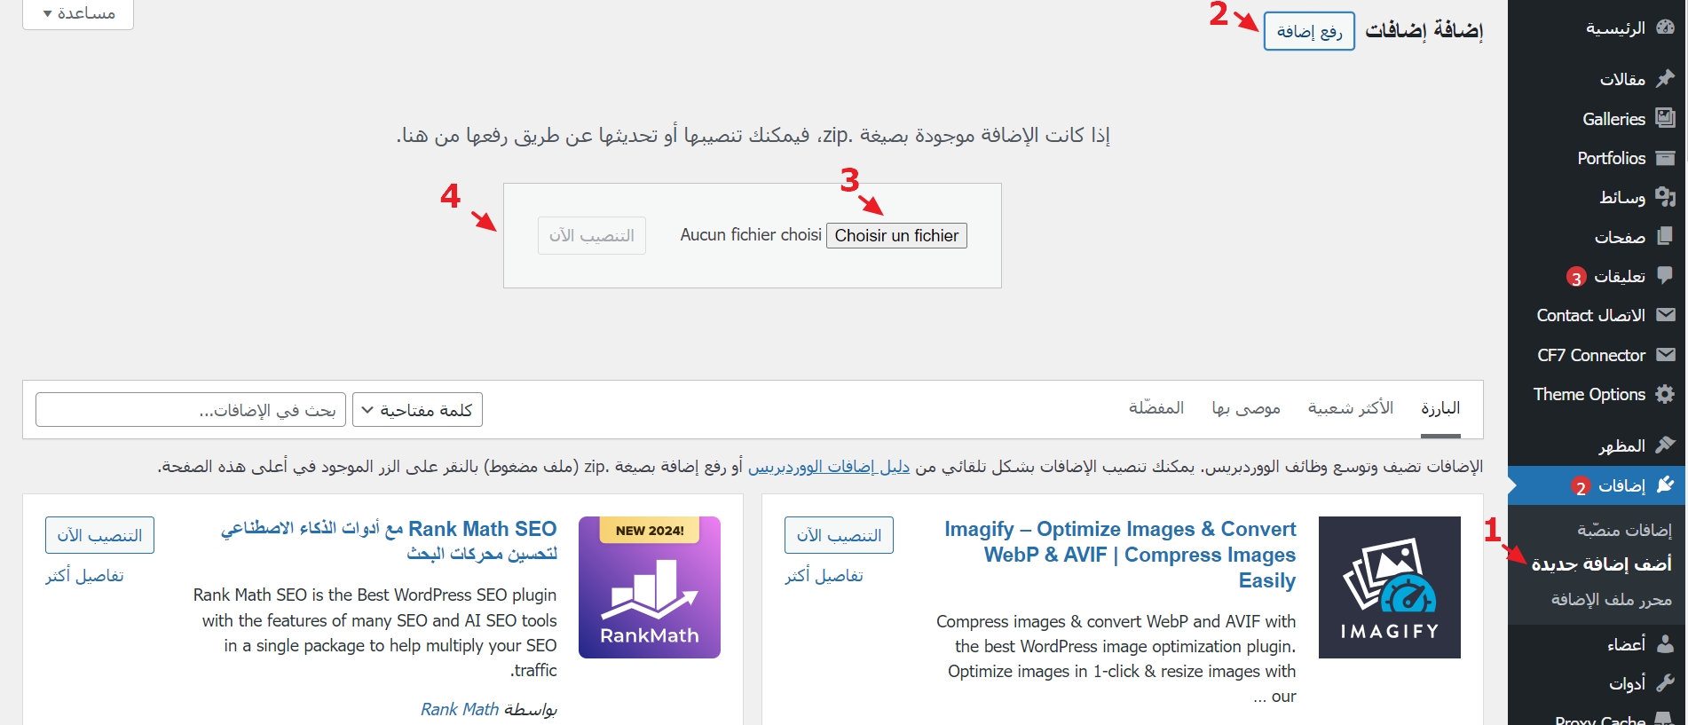Open the Favorites plugins tab

tap(1156, 408)
